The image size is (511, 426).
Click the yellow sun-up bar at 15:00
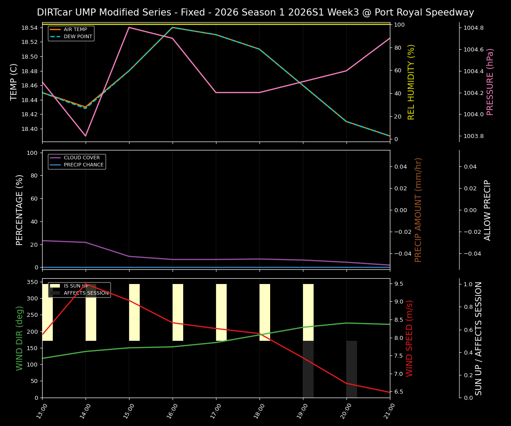point(134,311)
